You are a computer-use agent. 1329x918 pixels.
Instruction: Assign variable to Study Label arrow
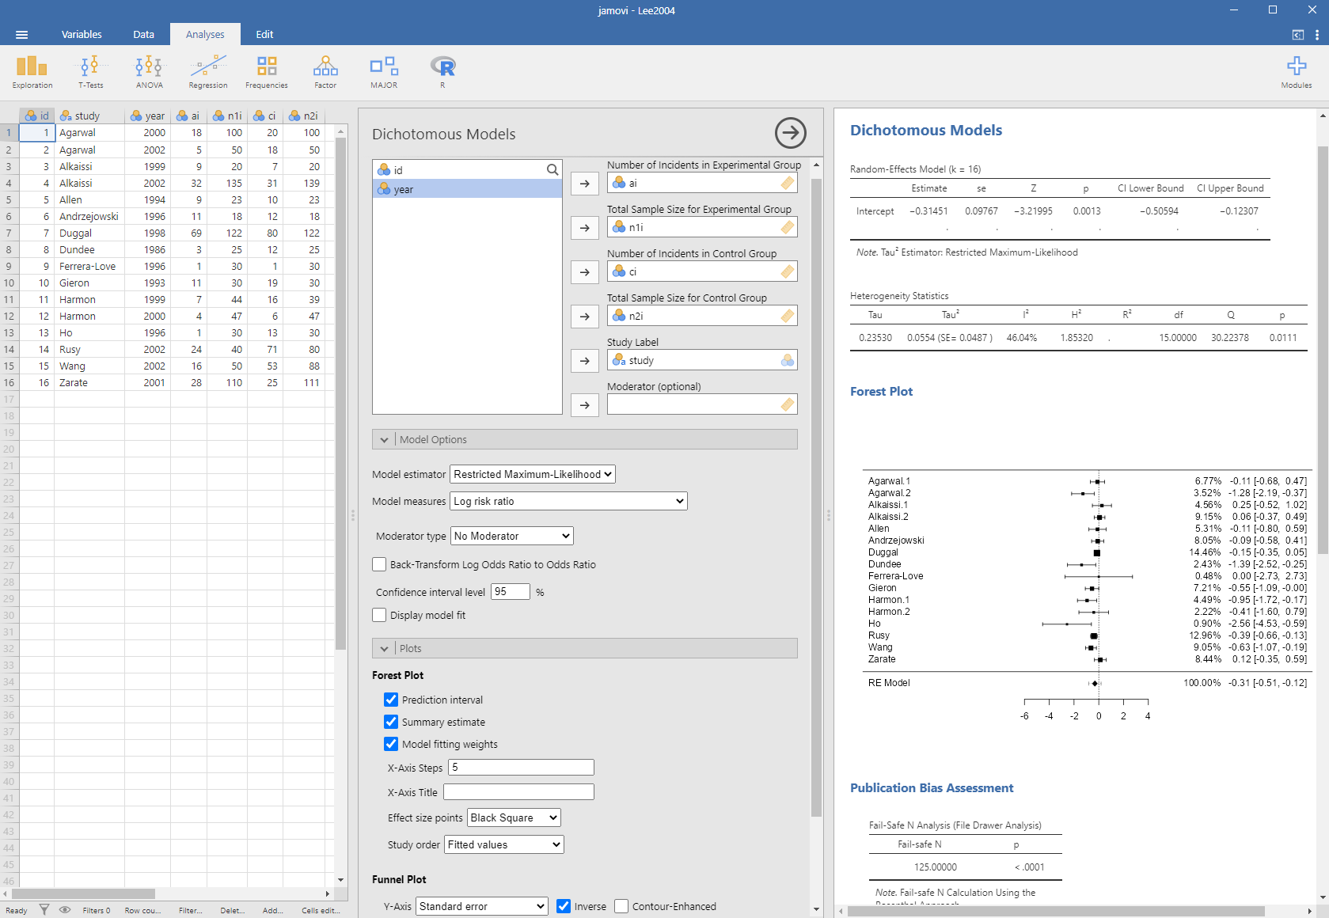tap(585, 361)
